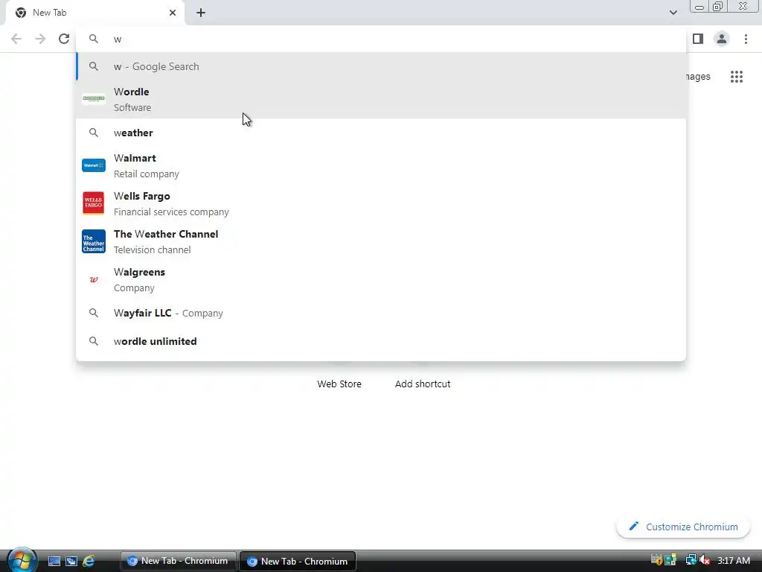Switch to second New Tab - Chromium taskbar button

pyautogui.click(x=298, y=561)
